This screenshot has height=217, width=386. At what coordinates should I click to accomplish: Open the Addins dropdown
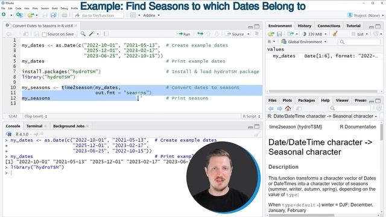pos(151,15)
